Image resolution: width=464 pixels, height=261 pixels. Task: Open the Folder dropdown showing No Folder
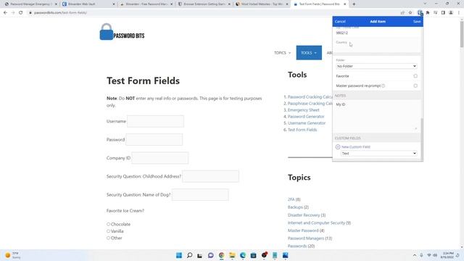(x=376, y=66)
